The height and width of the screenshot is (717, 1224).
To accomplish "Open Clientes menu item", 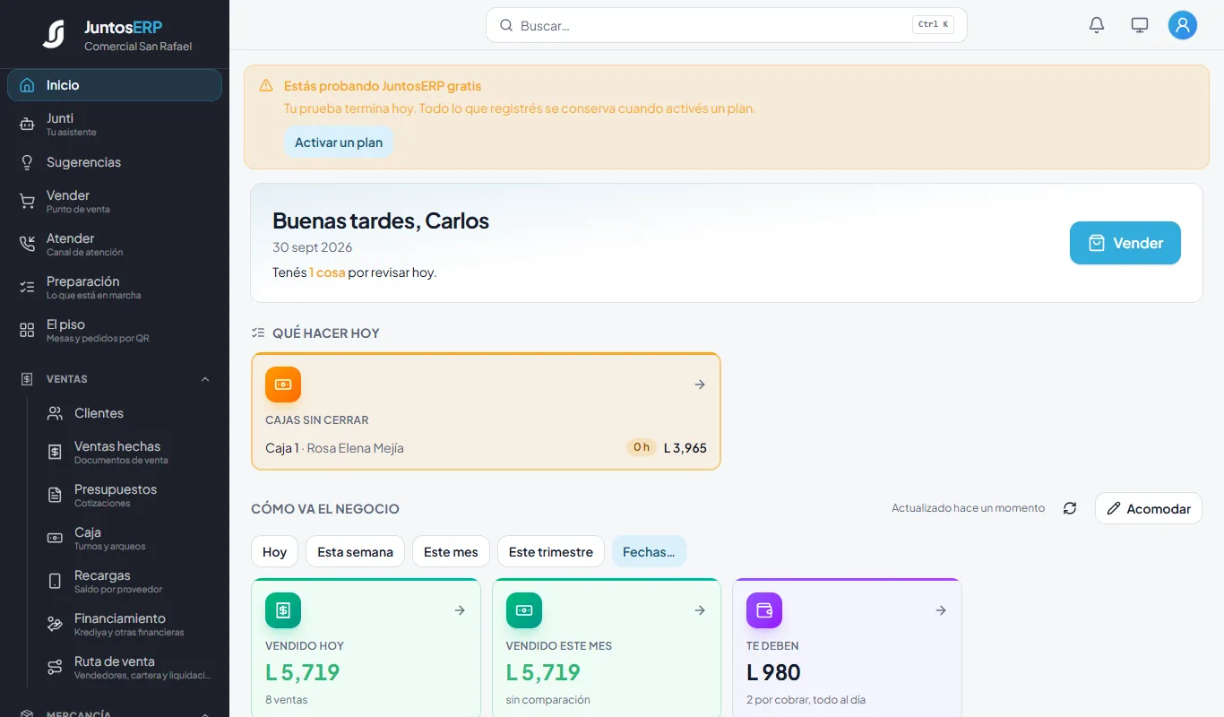I will pos(129,413).
